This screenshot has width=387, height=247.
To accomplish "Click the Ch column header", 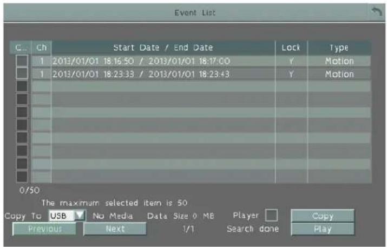I will point(42,48).
